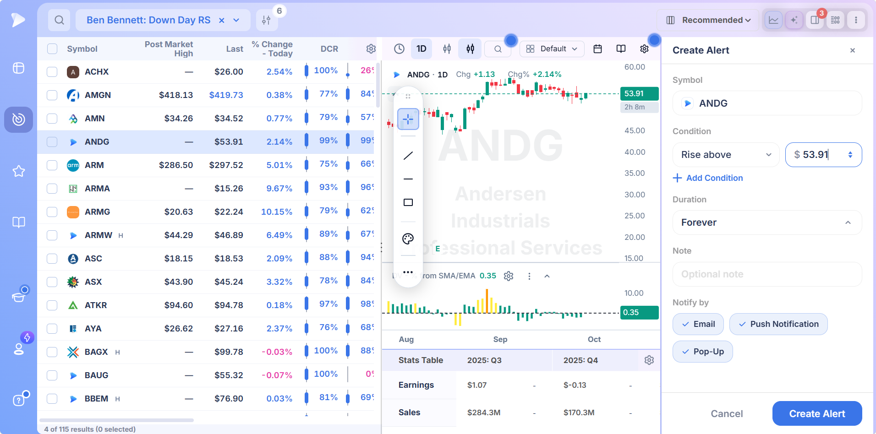Open the Forever duration dropdown

pyautogui.click(x=767, y=222)
